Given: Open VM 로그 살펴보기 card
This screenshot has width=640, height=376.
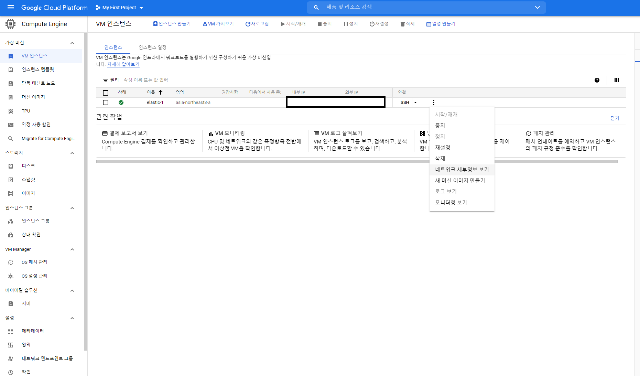Looking at the screenshot, I should (x=360, y=141).
